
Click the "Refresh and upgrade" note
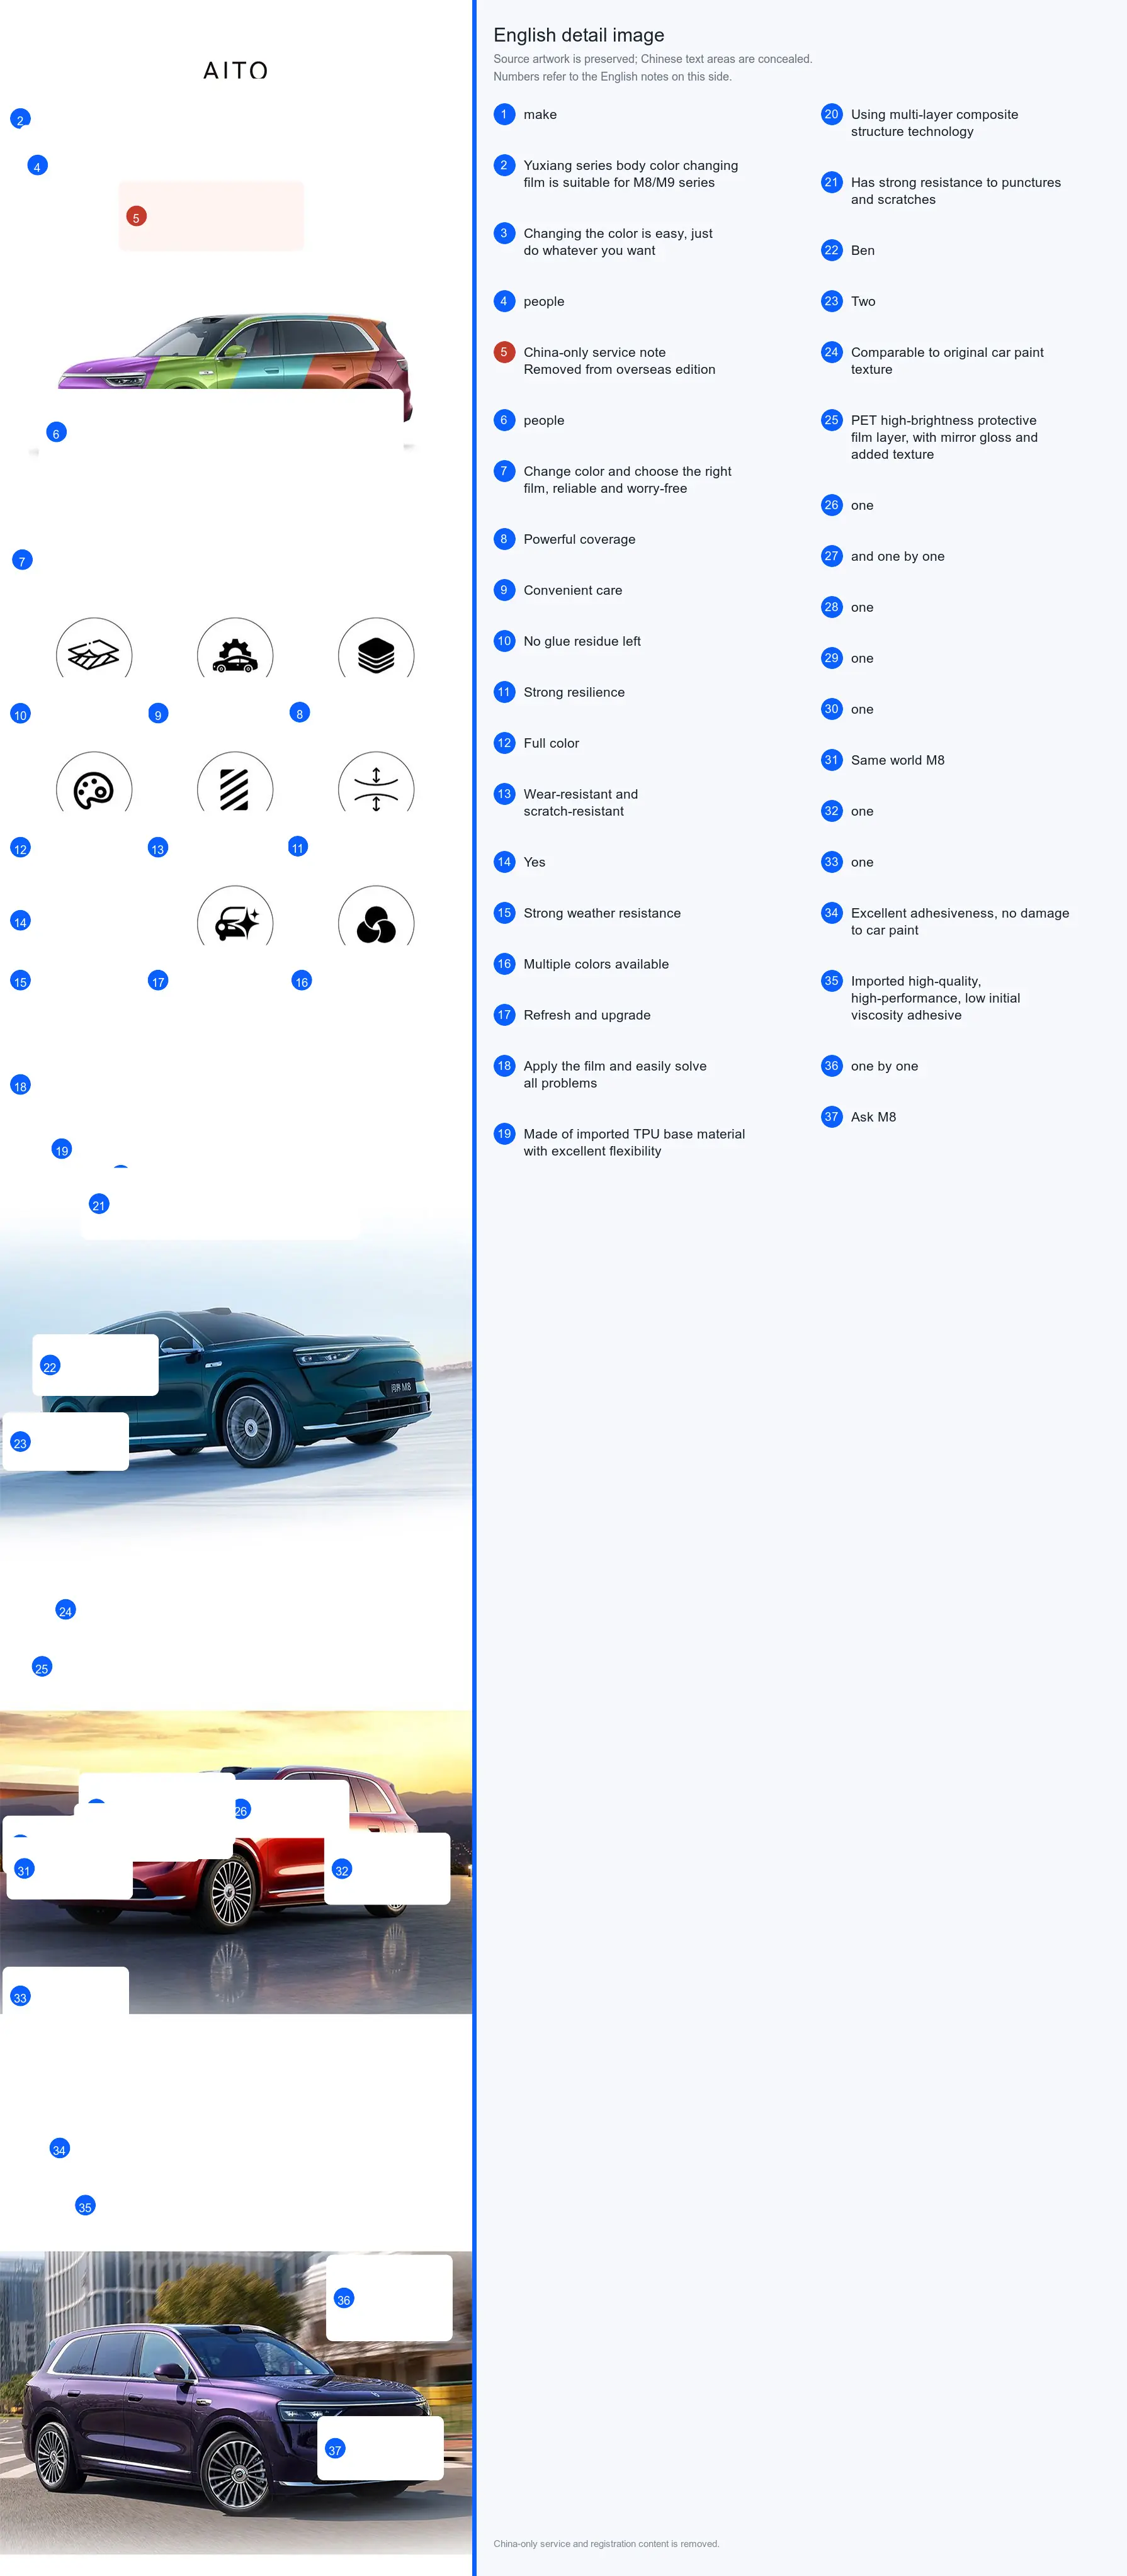587,1015
